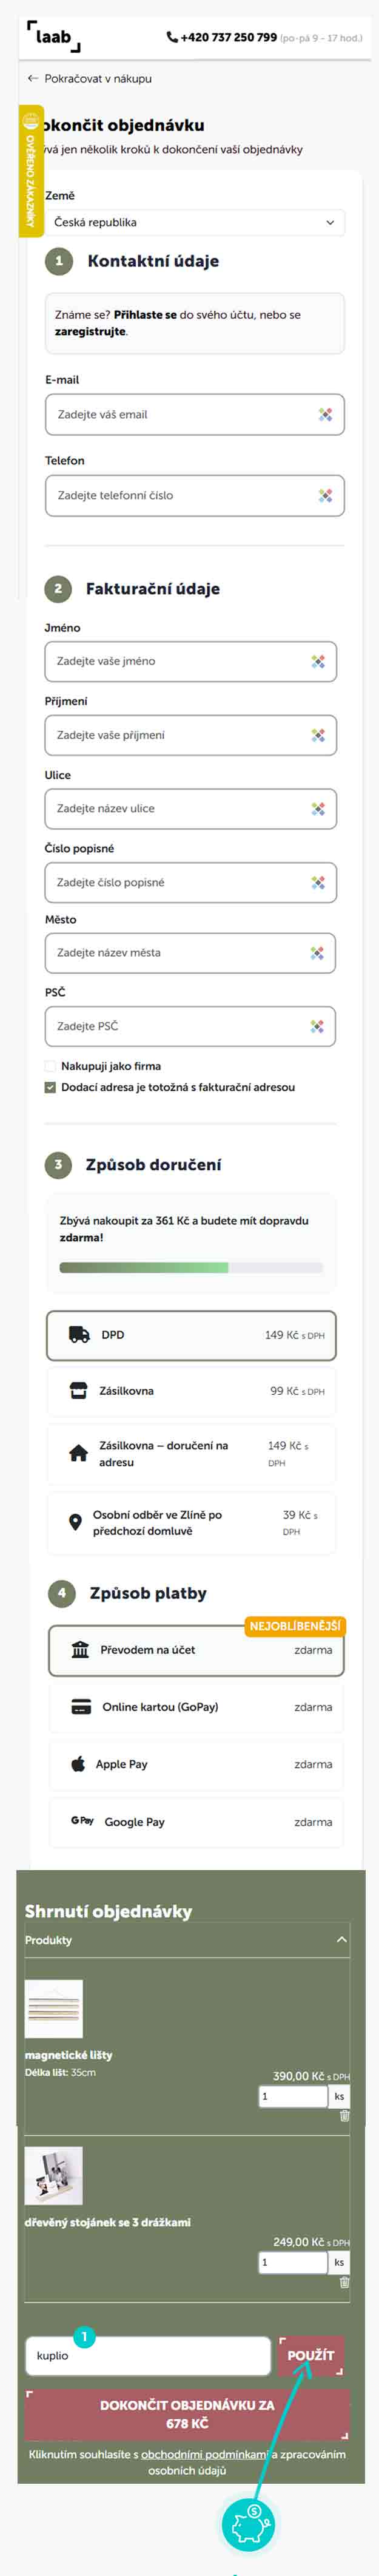This screenshot has width=379, height=2576.
Task: Choose Osobní odběr ve Zlíně option
Action: pyautogui.click(x=191, y=1522)
